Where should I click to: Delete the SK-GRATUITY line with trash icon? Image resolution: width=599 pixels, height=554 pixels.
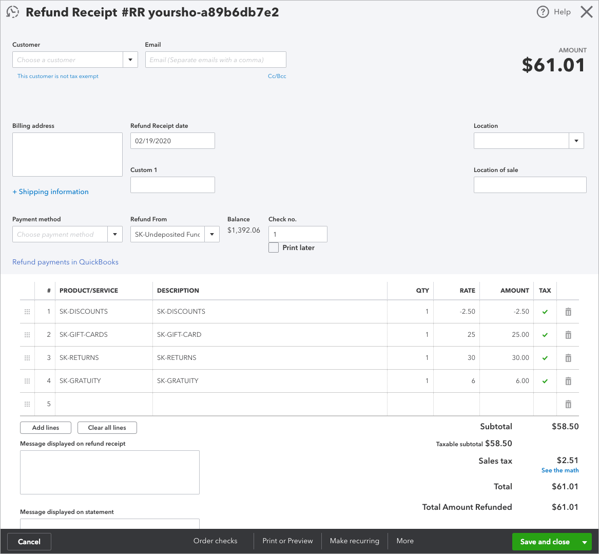(568, 381)
